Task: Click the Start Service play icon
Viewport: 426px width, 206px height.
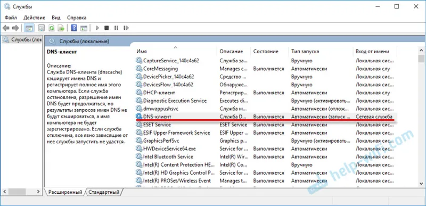Action: 97,28
